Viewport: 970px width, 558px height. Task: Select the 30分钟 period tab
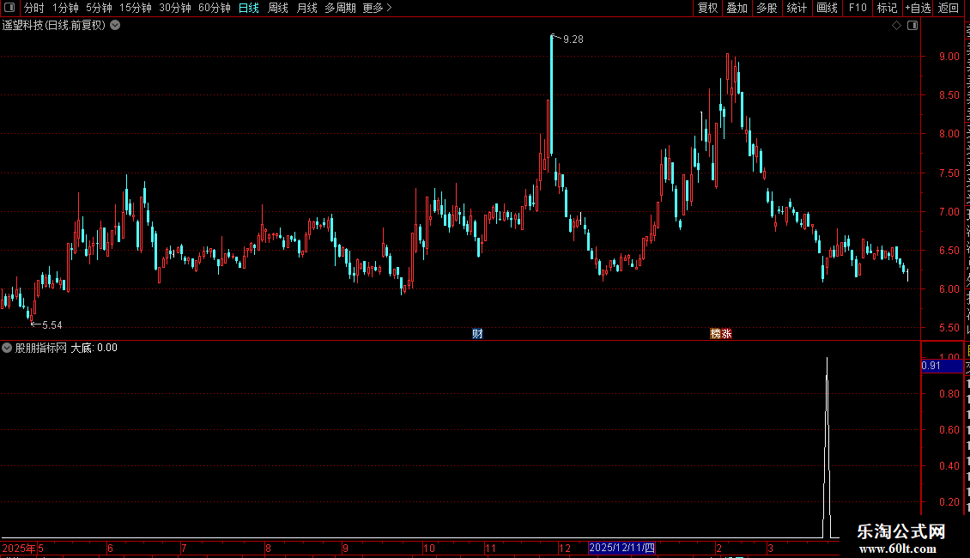pyautogui.click(x=175, y=8)
